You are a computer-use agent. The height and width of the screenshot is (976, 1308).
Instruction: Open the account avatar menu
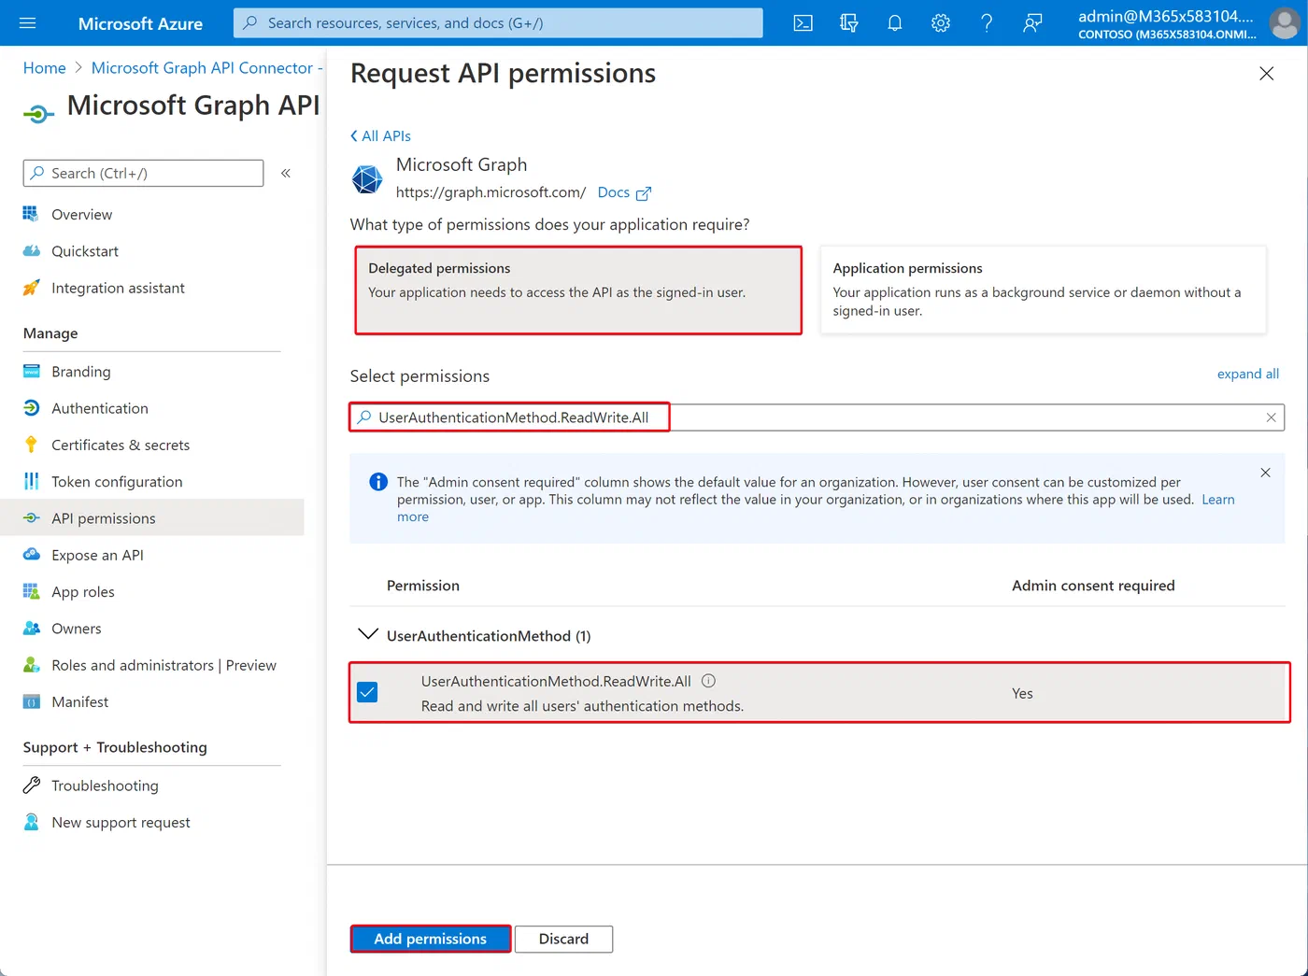pyautogui.click(x=1285, y=23)
